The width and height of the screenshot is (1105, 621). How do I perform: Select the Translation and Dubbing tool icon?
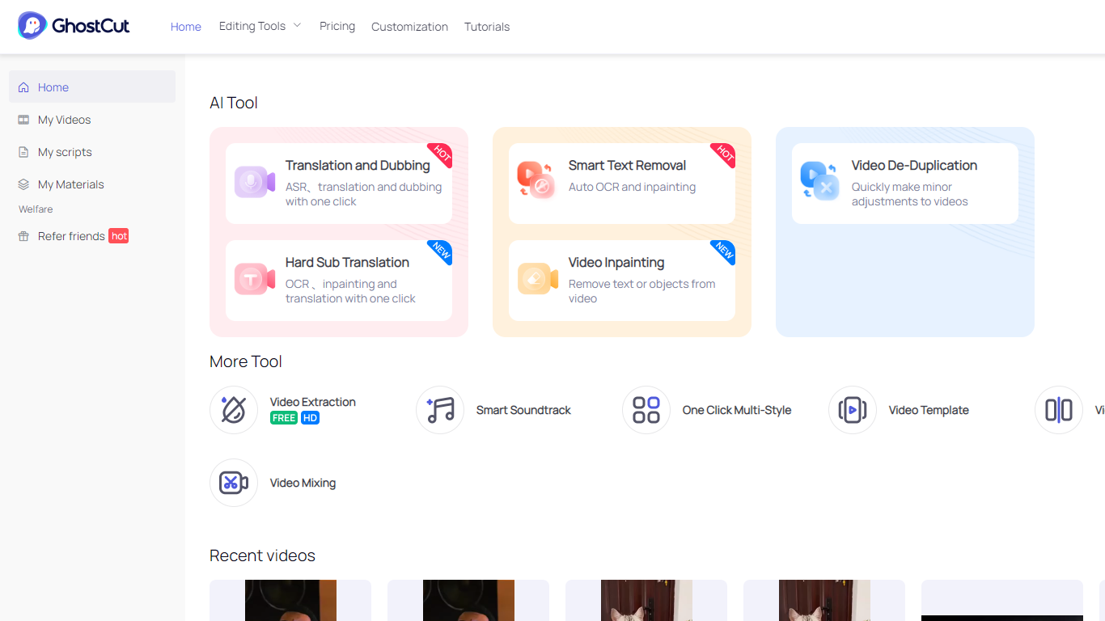pos(253,183)
